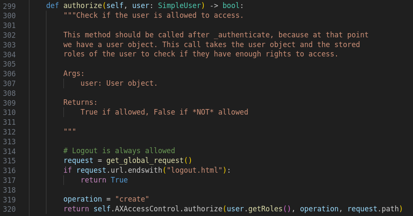Screen dimensions: 413x216
Task: Click the "logout.html" string literal
Action: (194, 170)
